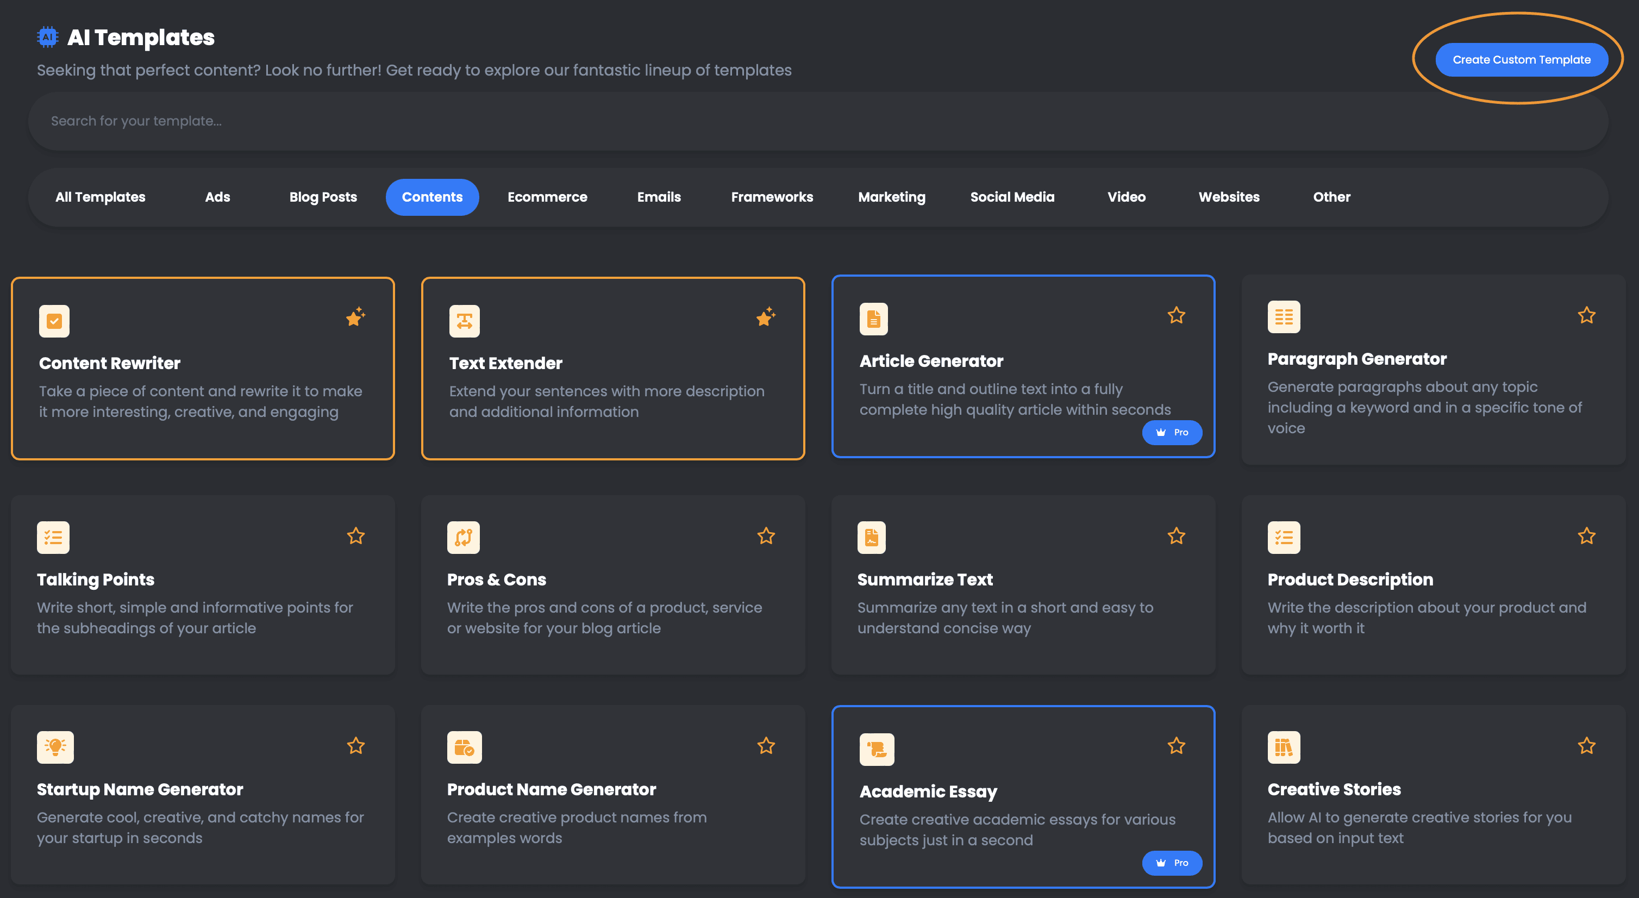
Task: Click the Product Description list icon
Action: (1284, 537)
